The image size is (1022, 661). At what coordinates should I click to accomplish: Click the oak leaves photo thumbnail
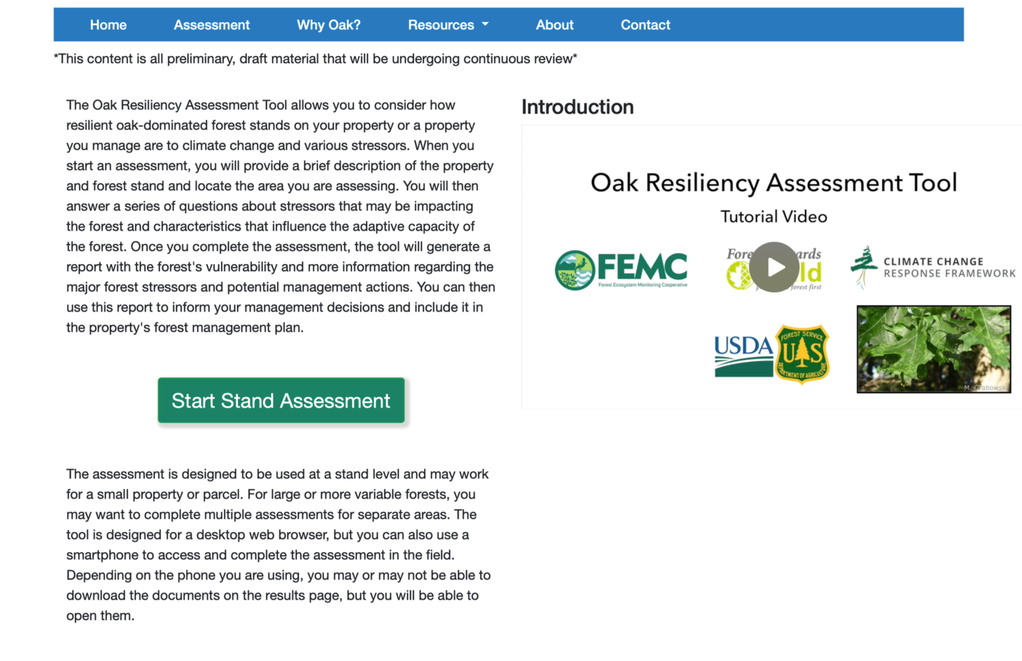click(x=934, y=349)
